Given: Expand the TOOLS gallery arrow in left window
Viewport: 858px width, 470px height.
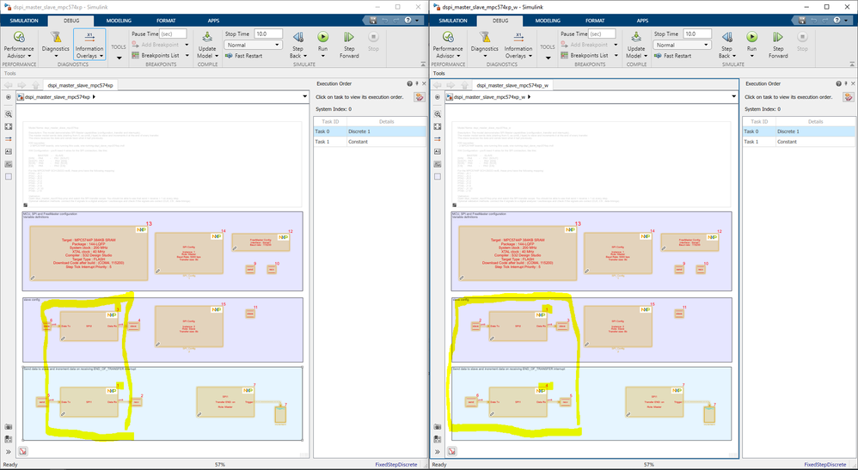Looking at the screenshot, I should 119,57.
